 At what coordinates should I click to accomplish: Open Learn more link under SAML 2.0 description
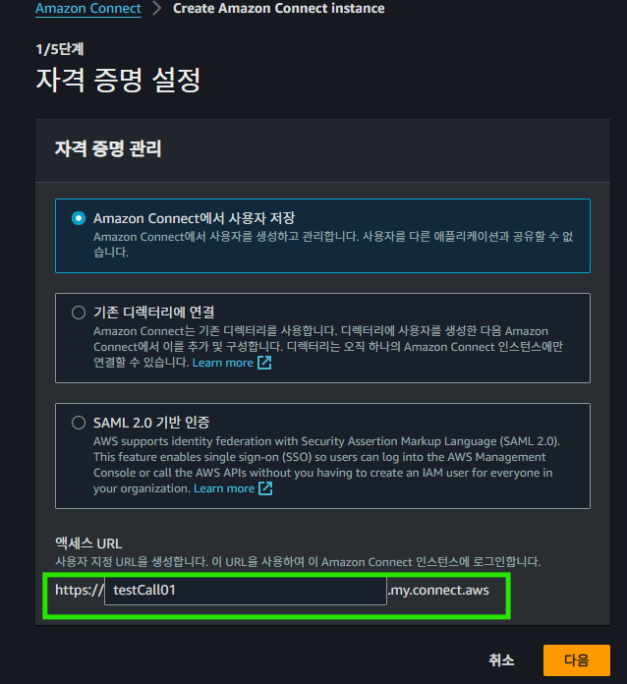(224, 488)
